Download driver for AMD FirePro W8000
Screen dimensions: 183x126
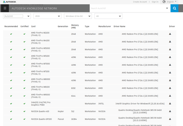tap(170, 80)
